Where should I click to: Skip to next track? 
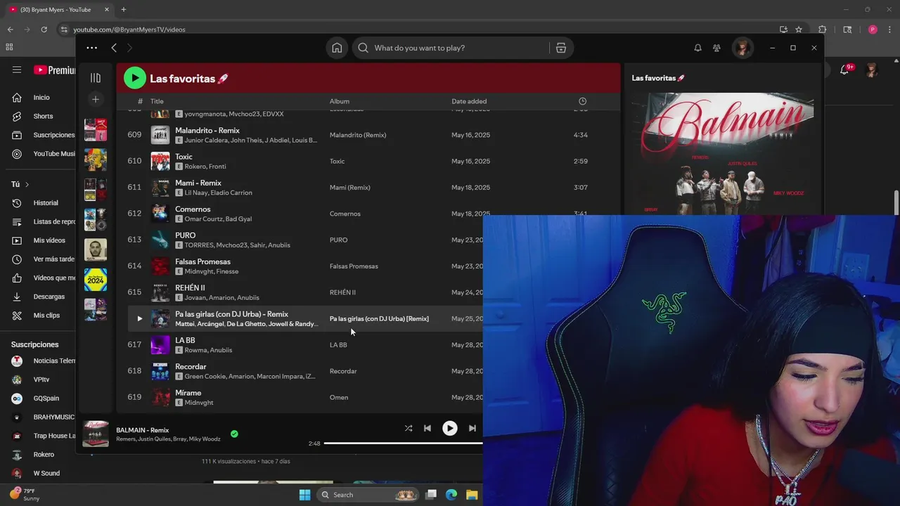point(472,428)
